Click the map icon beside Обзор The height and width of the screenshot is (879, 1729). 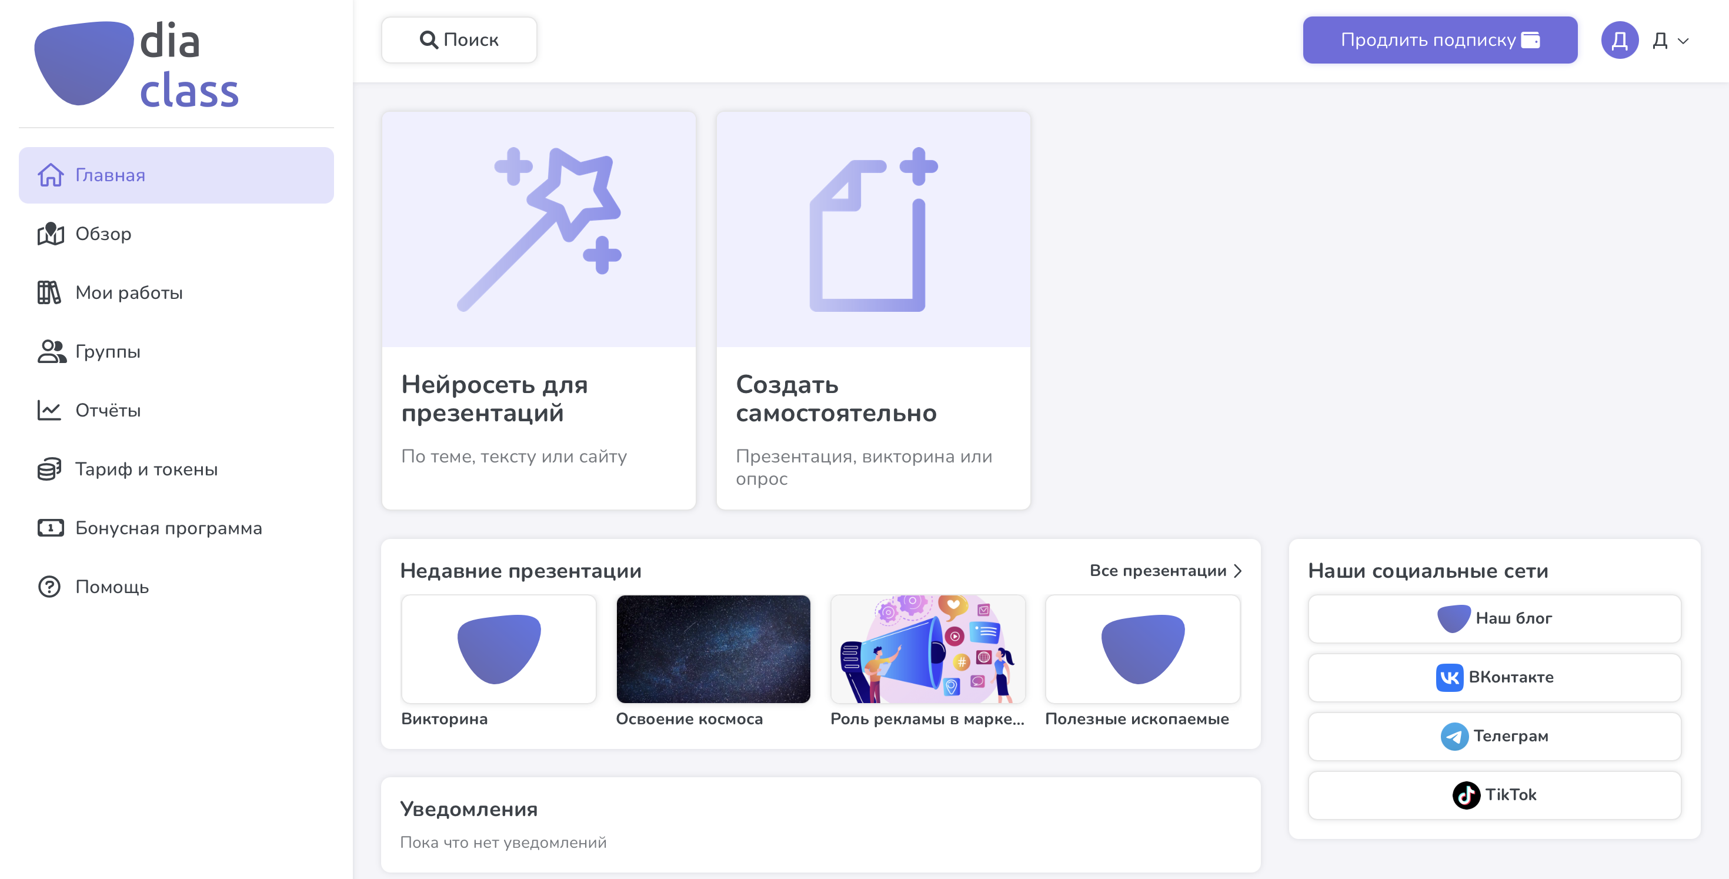(x=51, y=234)
